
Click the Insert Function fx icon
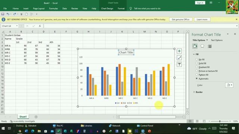(x=40, y=26)
